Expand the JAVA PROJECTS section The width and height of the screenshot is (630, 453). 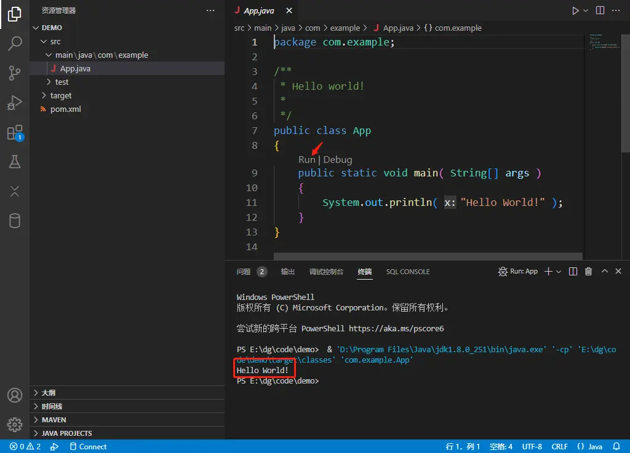click(127, 433)
